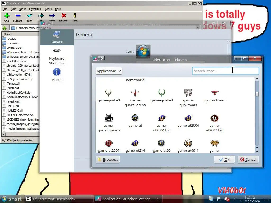This screenshot has width=271, height=203.
Task: Click the Add button in 7-Zip toolbar
Action: click(7, 17)
